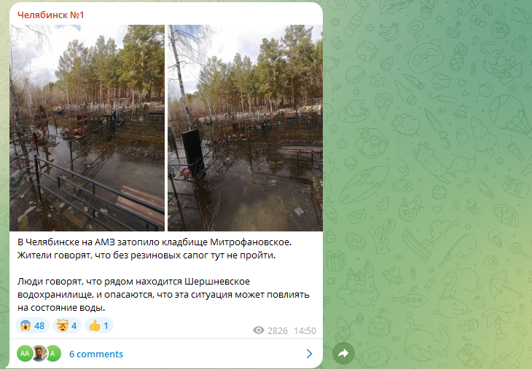Click the round forward share arrow button

click(x=343, y=354)
